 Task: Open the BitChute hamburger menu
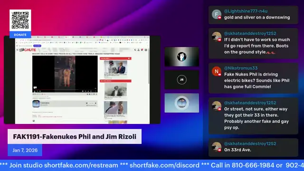pos(18,50)
